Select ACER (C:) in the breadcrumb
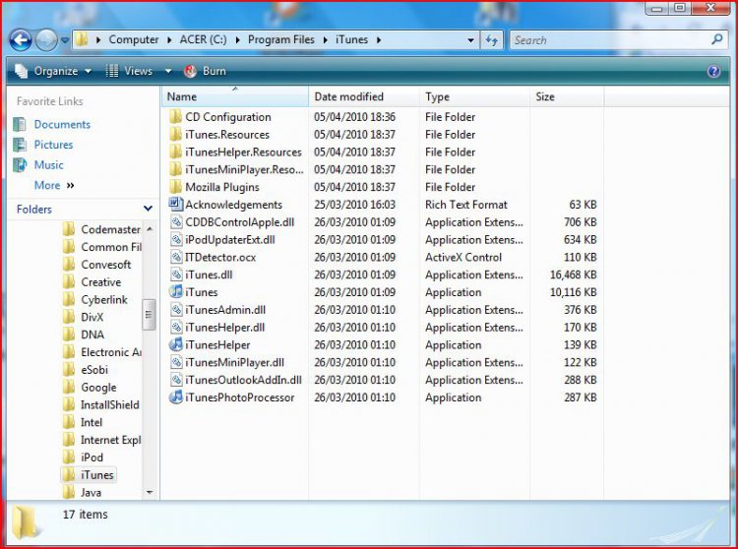Image resolution: width=738 pixels, height=549 pixels. click(203, 40)
